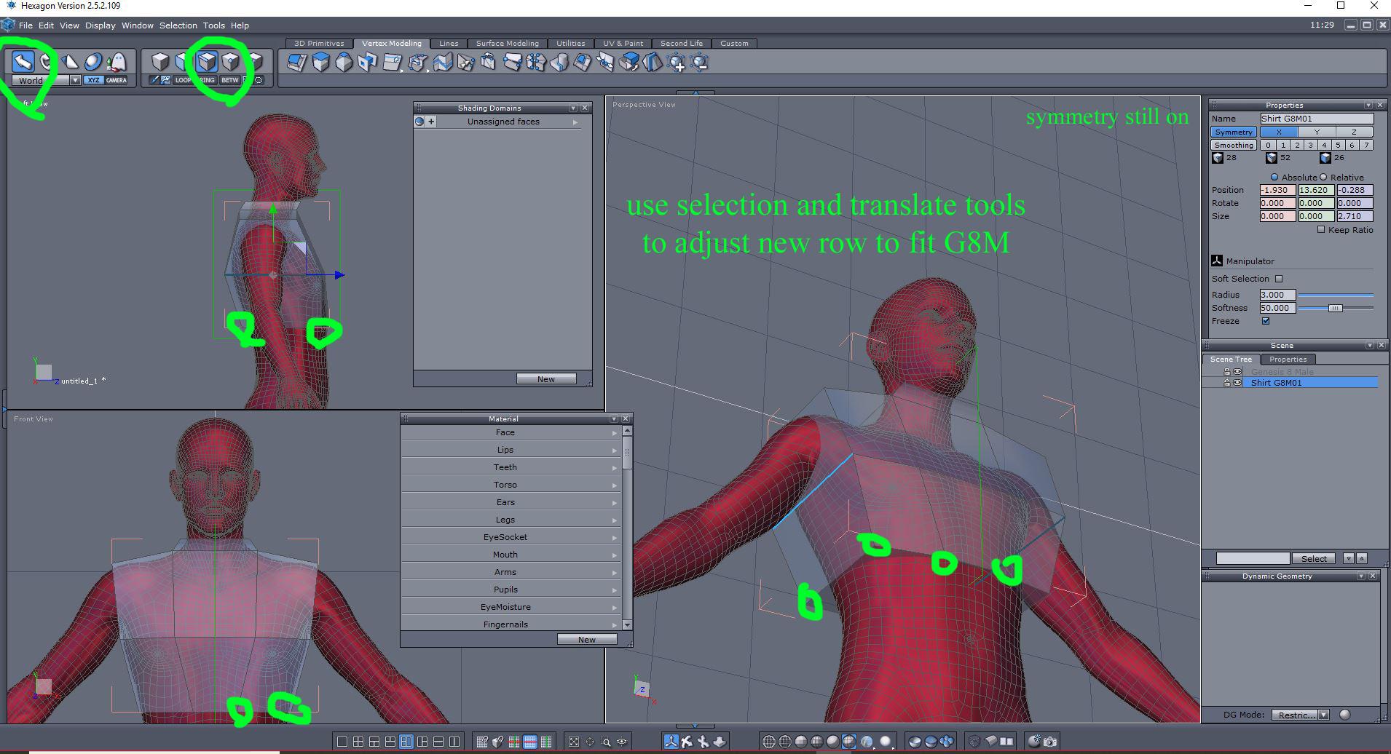
Task: Switch to single viewport layout
Action: [342, 742]
